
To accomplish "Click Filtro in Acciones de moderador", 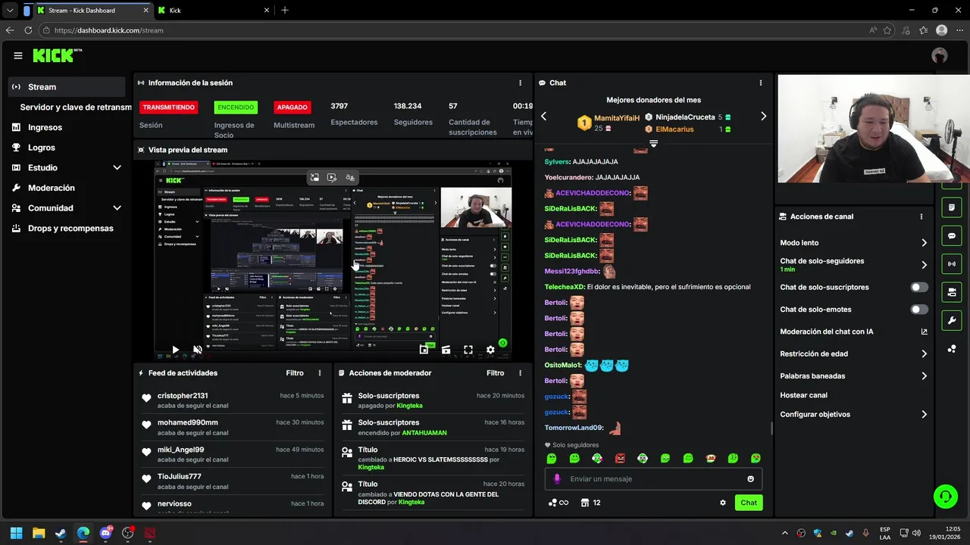I will click(x=495, y=373).
